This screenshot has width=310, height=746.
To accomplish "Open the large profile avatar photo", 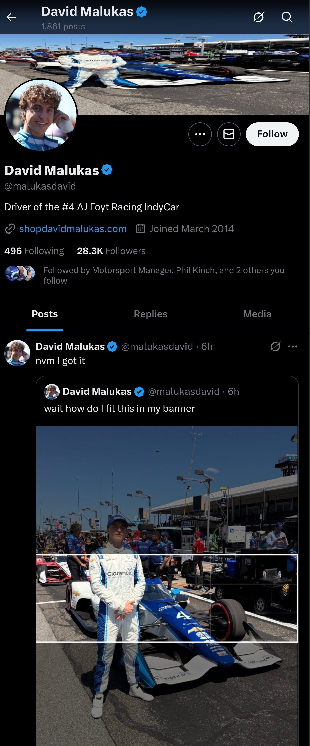I will [x=41, y=115].
